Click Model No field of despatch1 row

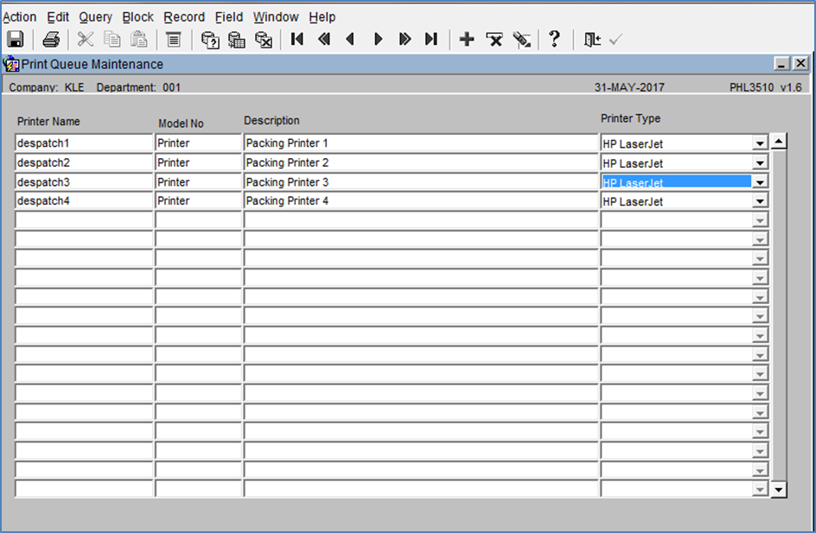point(198,143)
